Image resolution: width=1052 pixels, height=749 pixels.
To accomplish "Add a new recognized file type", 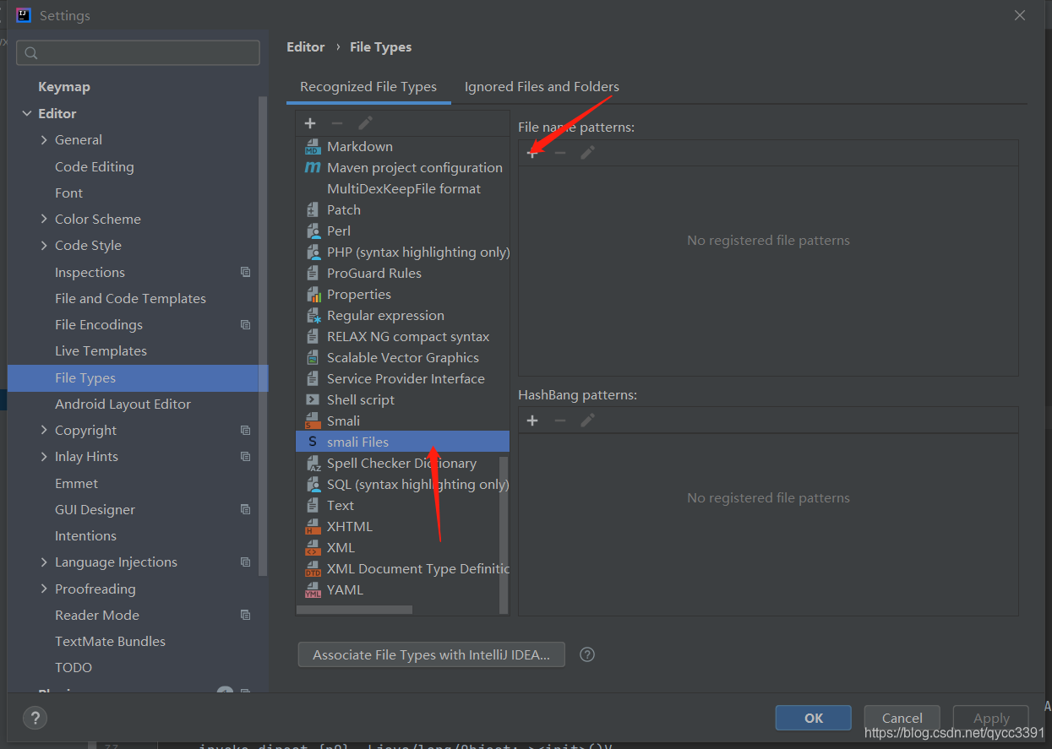I will pos(310,123).
